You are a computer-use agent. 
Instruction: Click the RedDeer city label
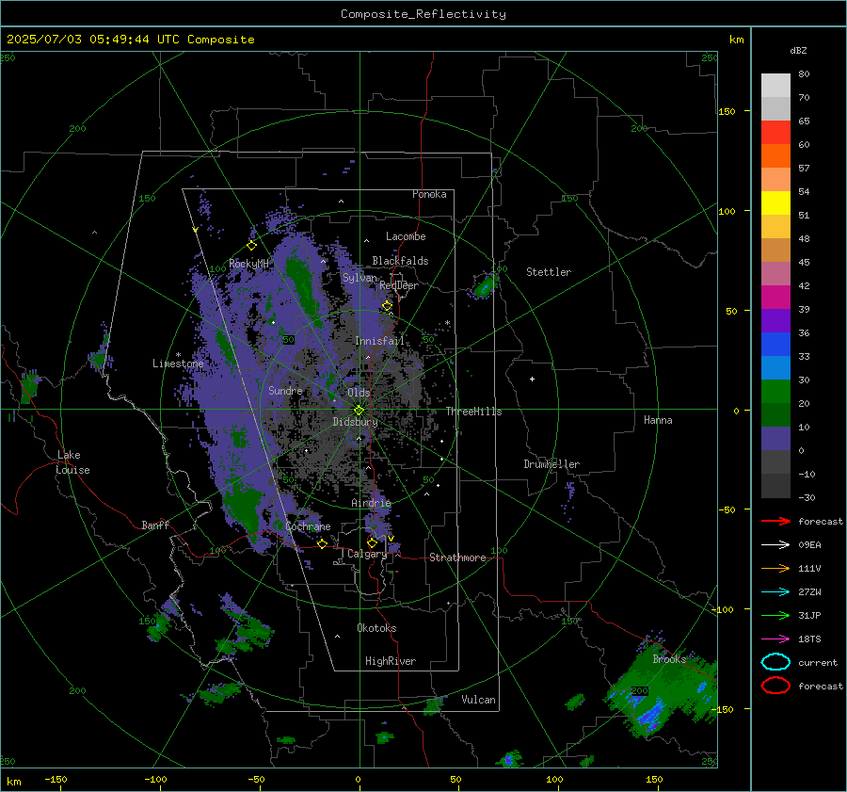pyautogui.click(x=399, y=285)
